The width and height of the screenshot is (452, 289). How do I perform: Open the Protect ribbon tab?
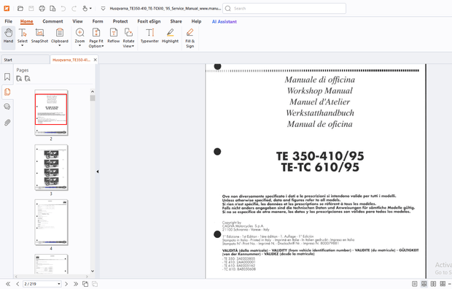coord(120,21)
